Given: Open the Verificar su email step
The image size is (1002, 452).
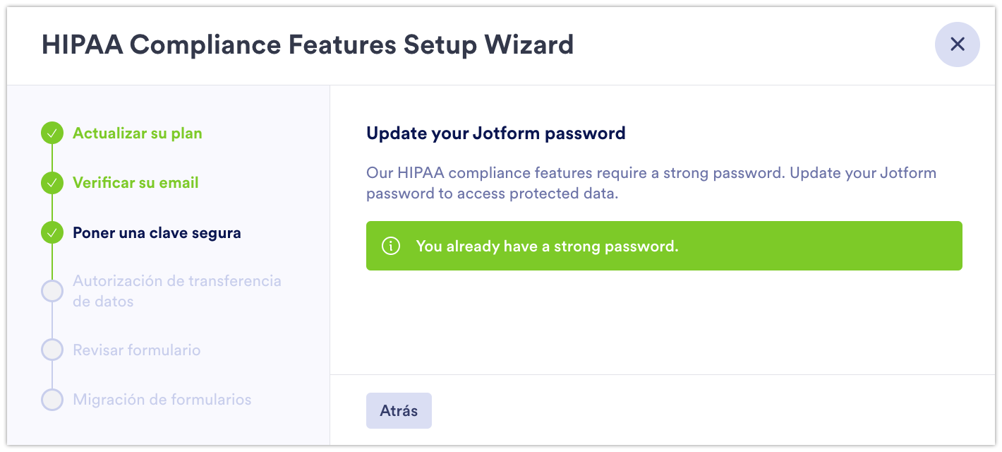Looking at the screenshot, I should tap(135, 183).
